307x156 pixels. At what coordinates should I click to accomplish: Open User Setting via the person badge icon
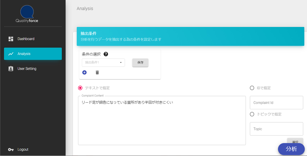click(x=10, y=68)
